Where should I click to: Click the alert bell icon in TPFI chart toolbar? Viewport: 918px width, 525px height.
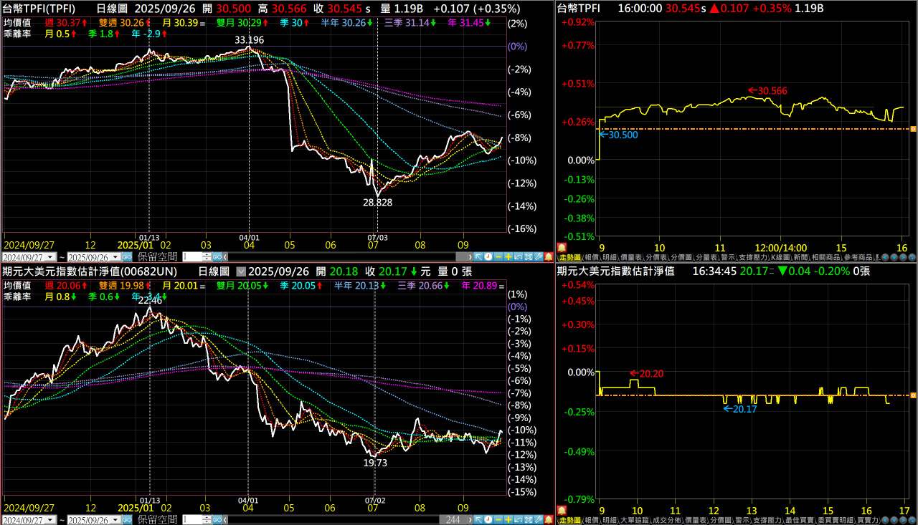549,256
